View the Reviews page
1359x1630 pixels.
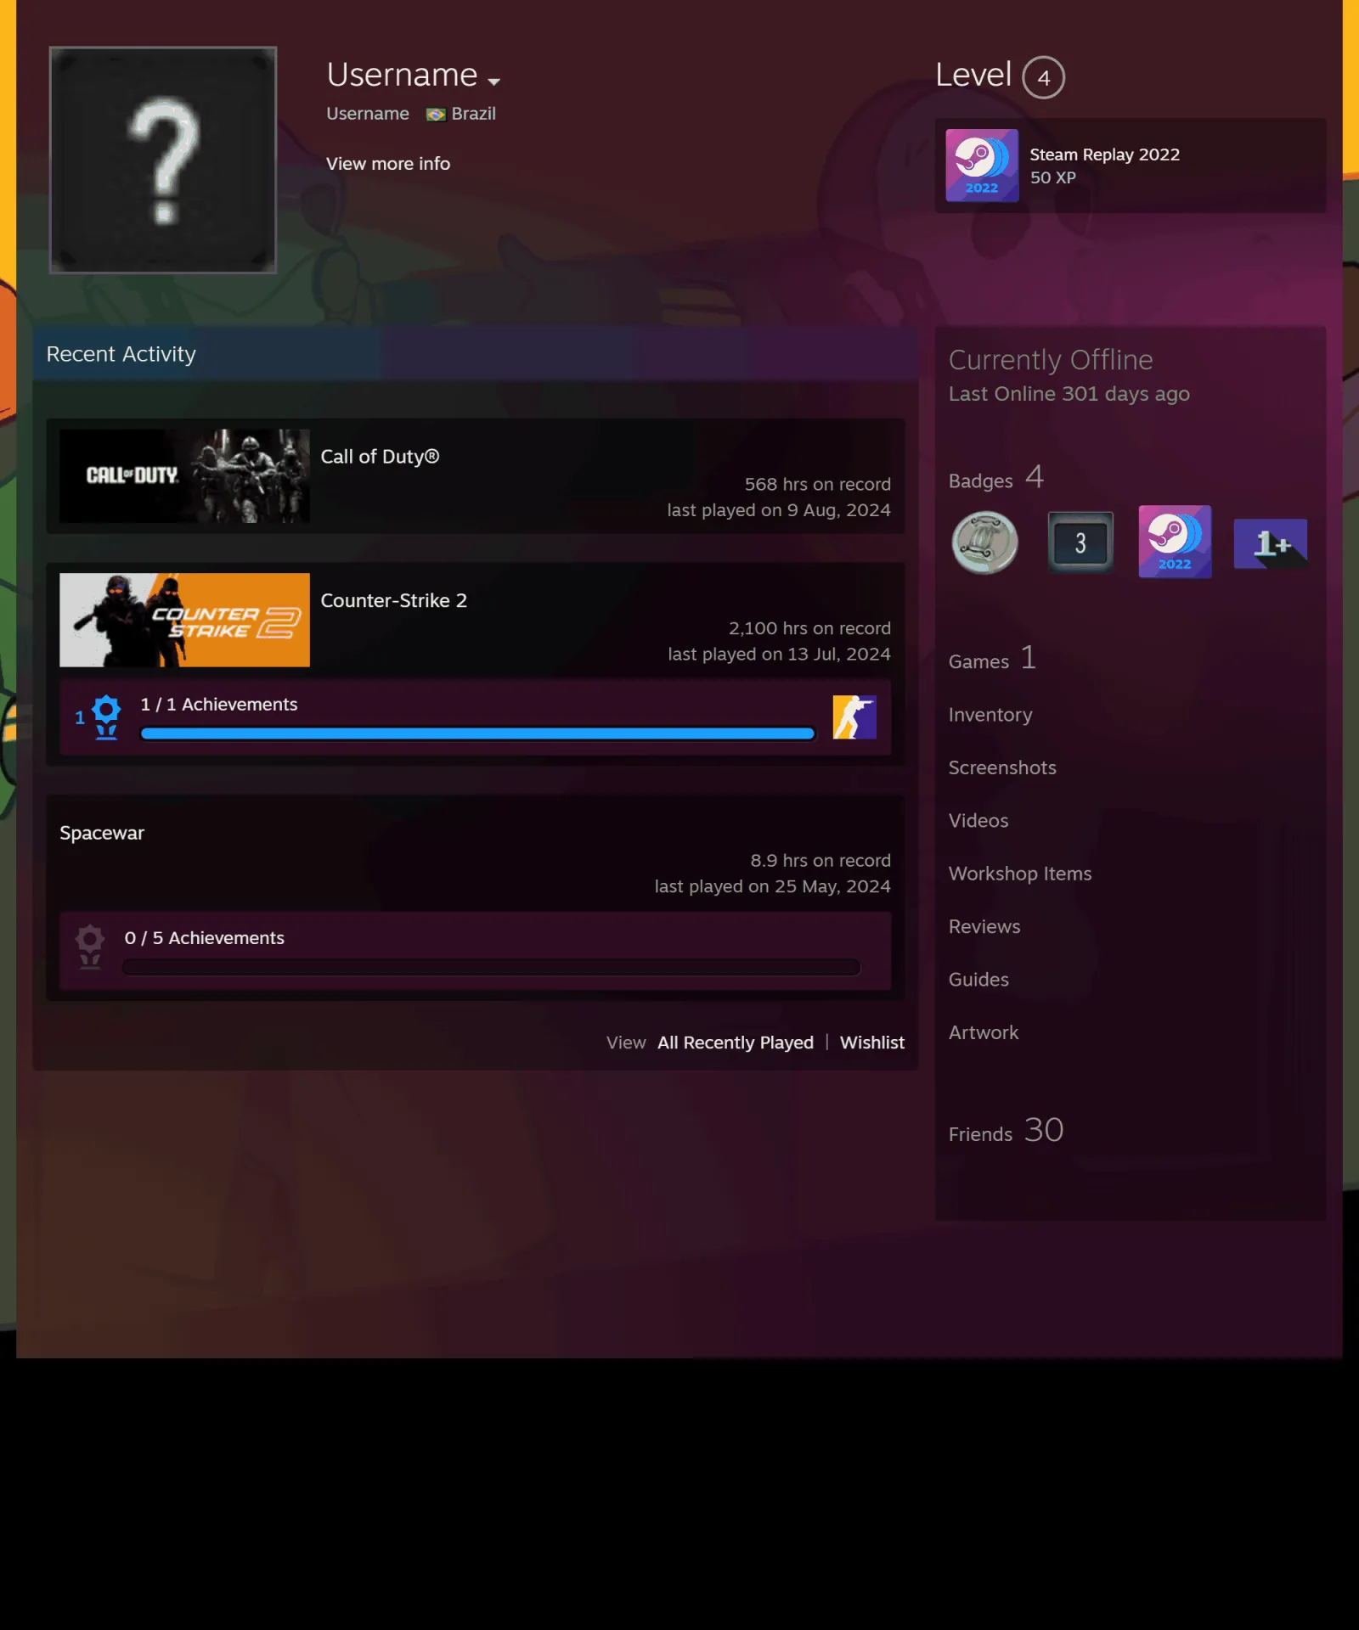point(984,927)
